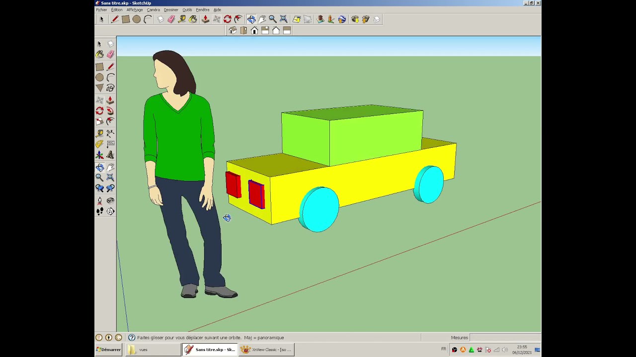Choose Follow Me tool in left toolset

[110, 111]
